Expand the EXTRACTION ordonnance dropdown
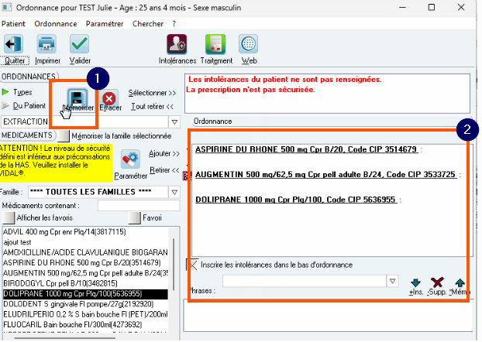 tap(174, 122)
